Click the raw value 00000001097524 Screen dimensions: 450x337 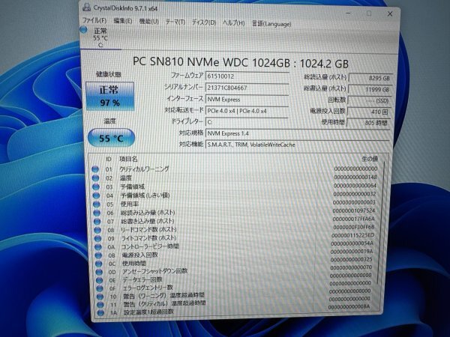353,210
